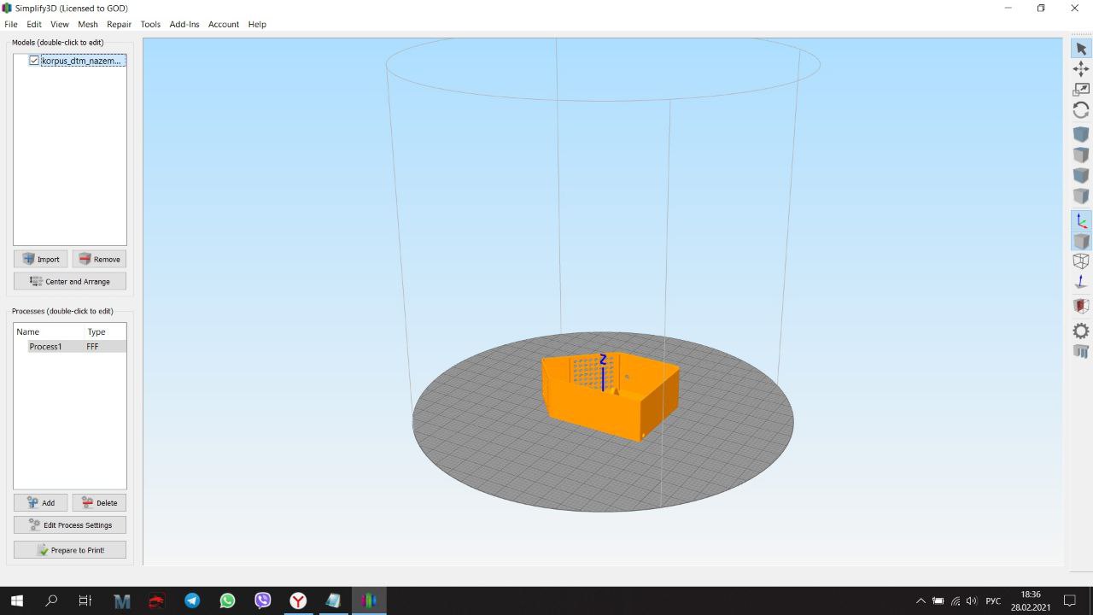
Task: Toggle coordinate axes display
Action: (1081, 220)
